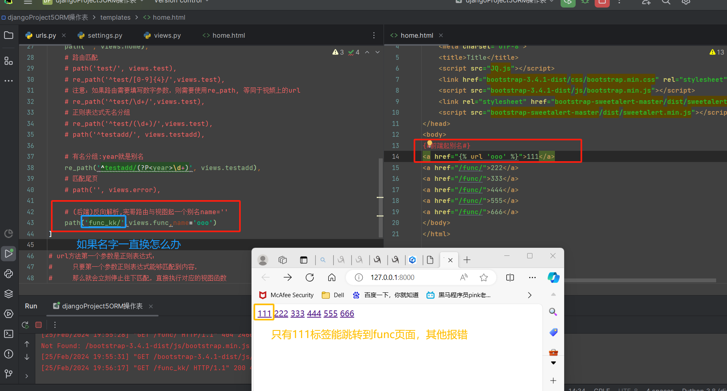Open the 333 link in browser page
Screen dimensions: 727x391
[297, 313]
